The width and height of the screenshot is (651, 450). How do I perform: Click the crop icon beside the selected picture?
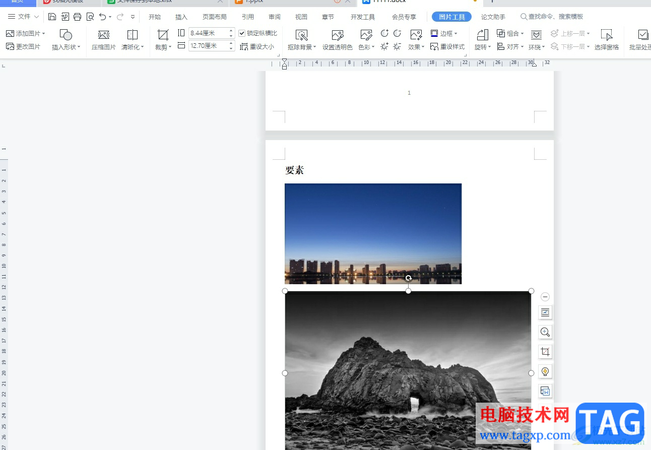pyautogui.click(x=545, y=352)
